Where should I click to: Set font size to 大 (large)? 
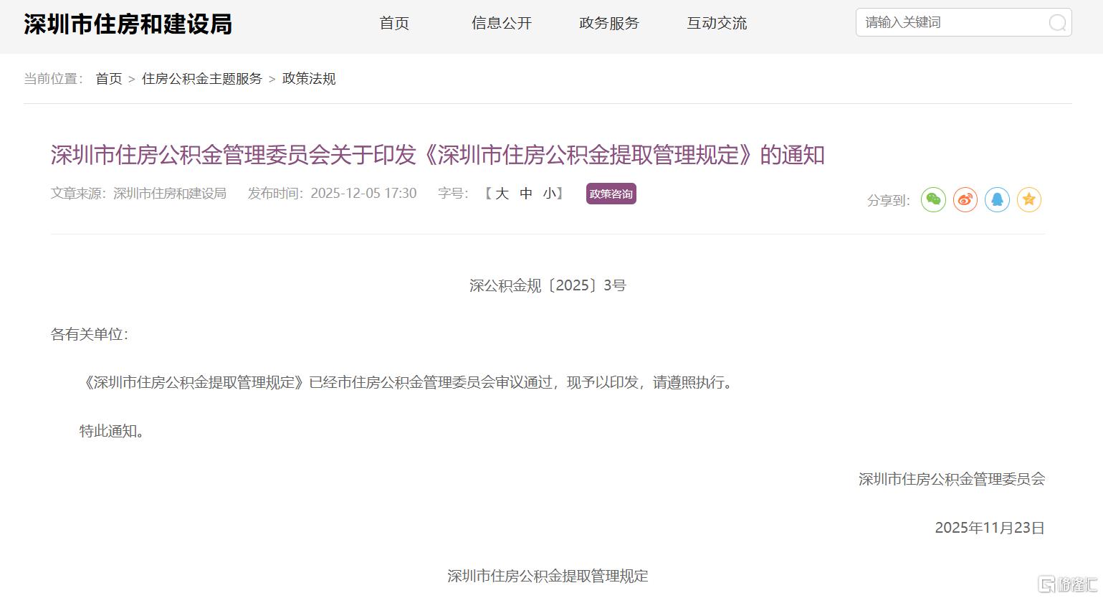click(502, 194)
